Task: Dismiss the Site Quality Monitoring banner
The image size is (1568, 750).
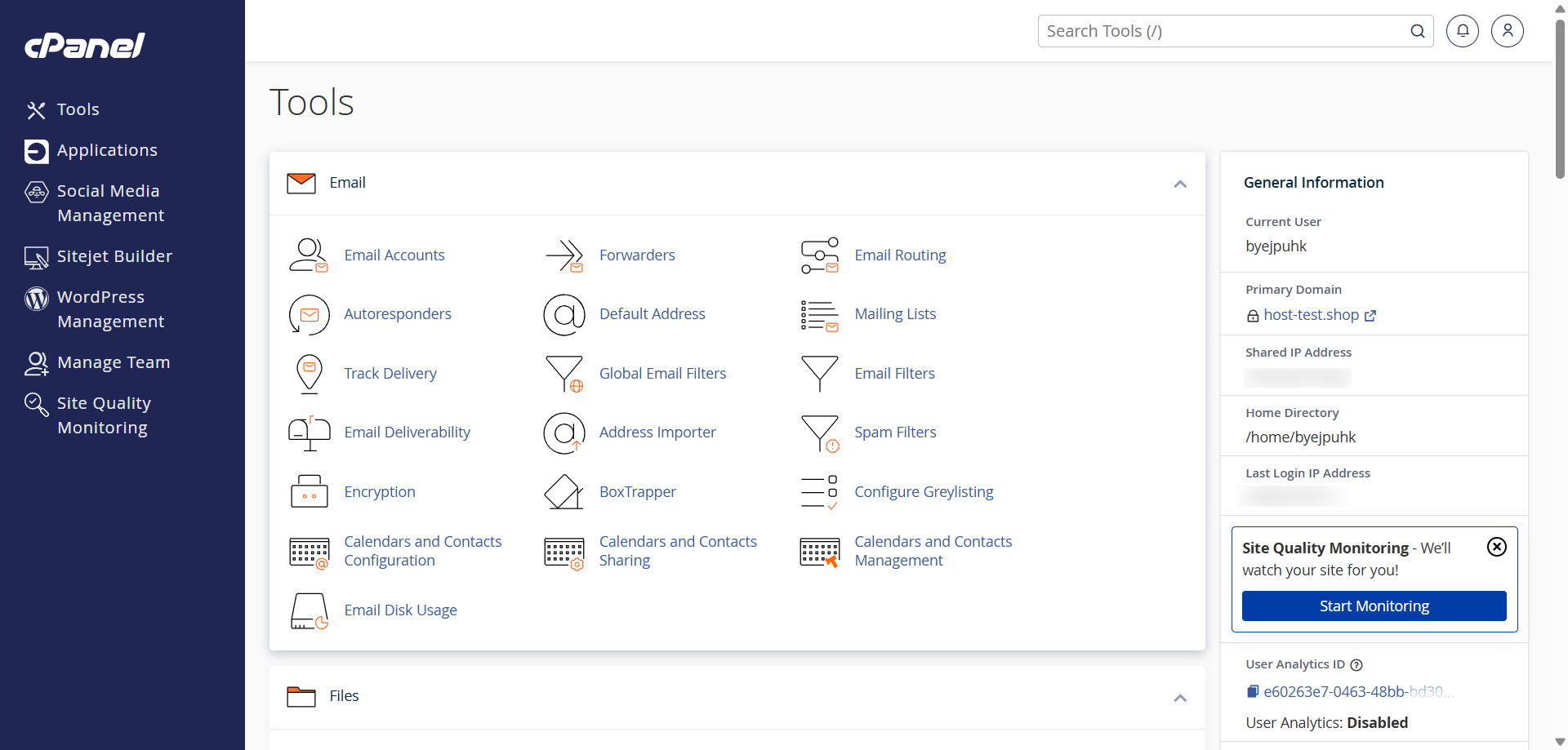Action: pos(1497,547)
